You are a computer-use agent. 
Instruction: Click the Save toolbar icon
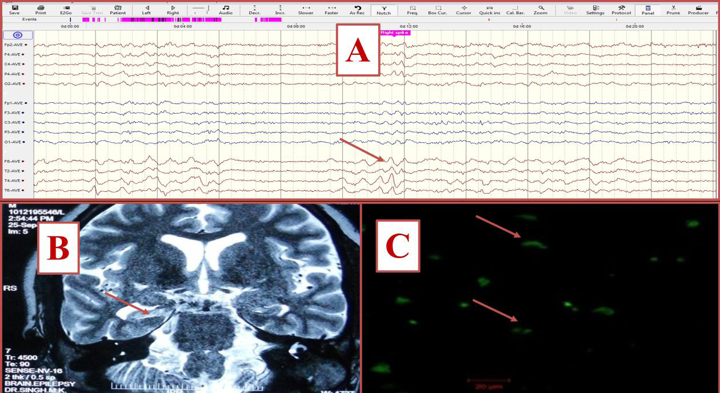coord(14,10)
